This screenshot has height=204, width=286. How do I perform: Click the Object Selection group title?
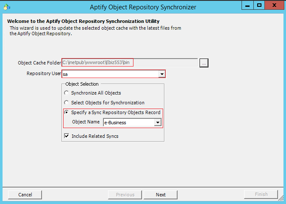(82, 84)
